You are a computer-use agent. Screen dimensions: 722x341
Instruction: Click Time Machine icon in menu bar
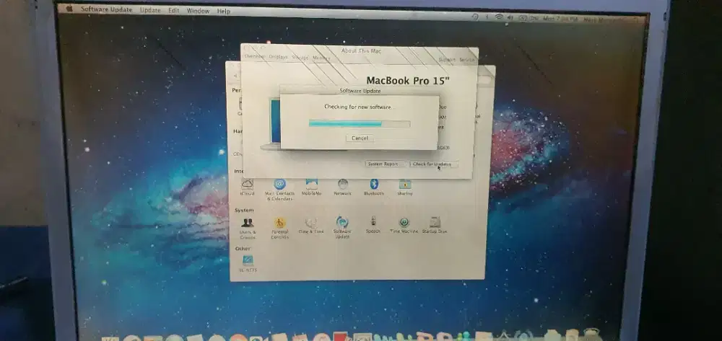click(476, 17)
